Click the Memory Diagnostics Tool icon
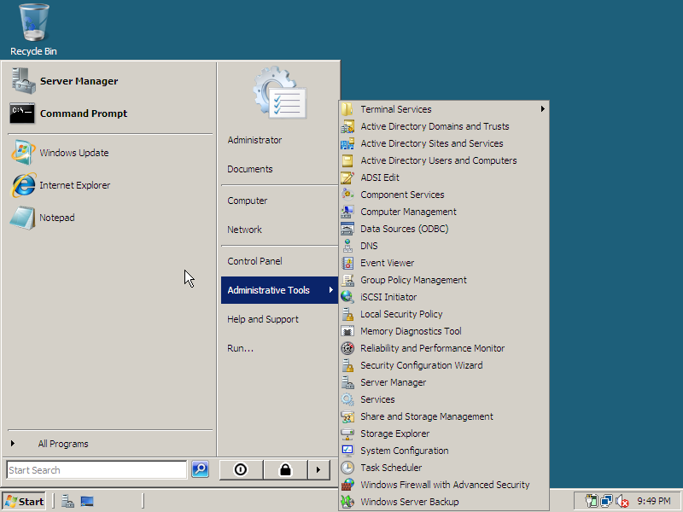 pos(347,331)
